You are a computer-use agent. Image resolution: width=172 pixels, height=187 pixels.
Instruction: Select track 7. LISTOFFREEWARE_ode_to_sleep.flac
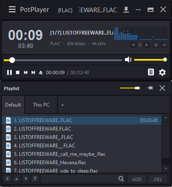(x=81, y=170)
